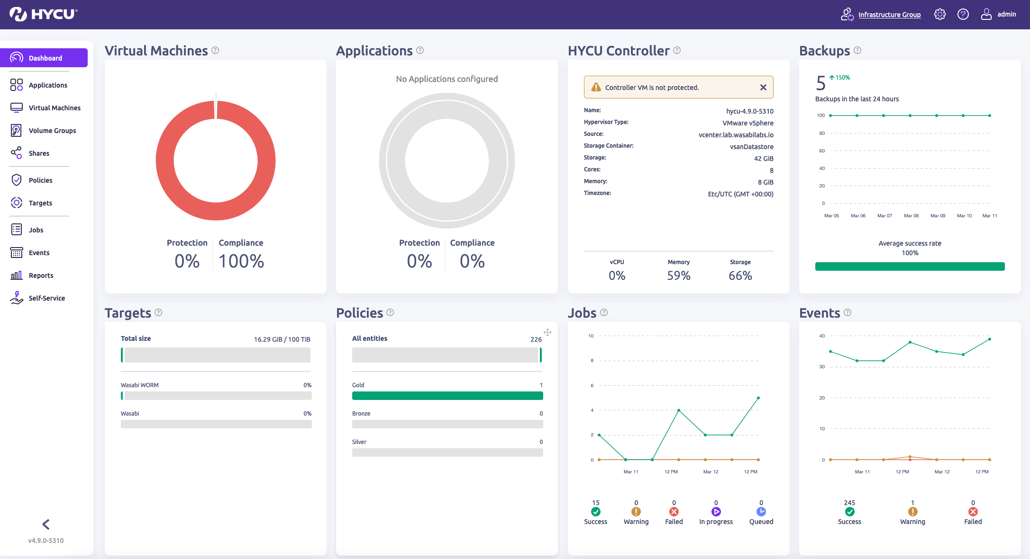Open the Infrastructure Group link
1030x559 pixels.
[889, 14]
